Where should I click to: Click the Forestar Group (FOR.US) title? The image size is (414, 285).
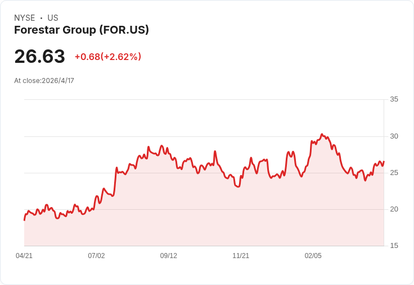(x=82, y=30)
